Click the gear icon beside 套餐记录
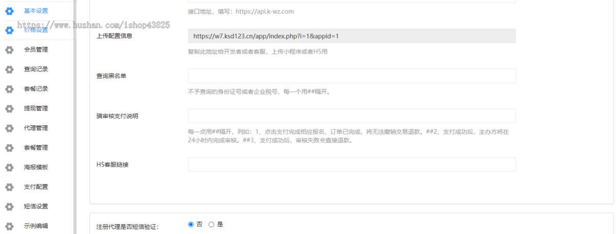 click(9, 89)
